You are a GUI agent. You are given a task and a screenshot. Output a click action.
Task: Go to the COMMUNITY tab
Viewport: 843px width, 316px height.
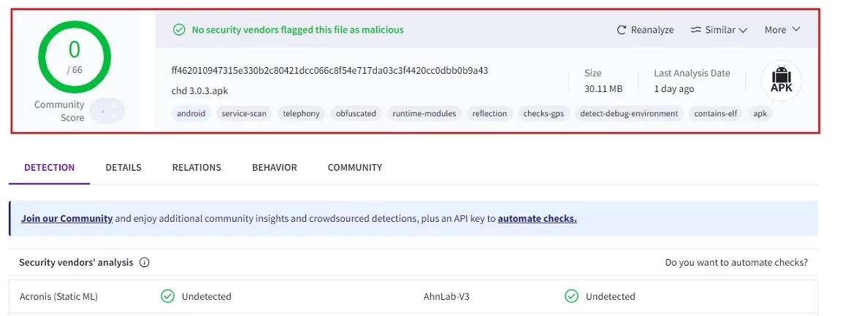coord(355,167)
